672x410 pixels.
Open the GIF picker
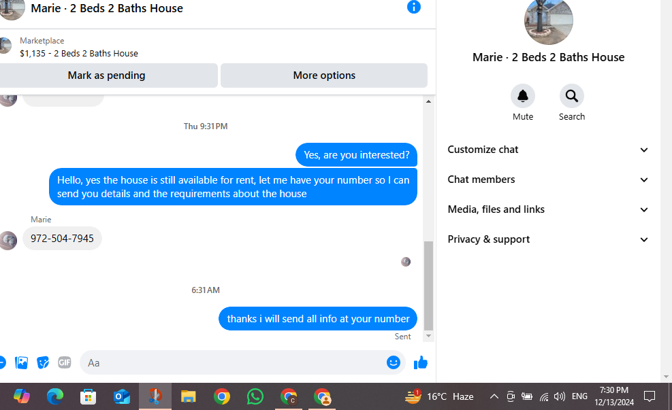coord(64,362)
